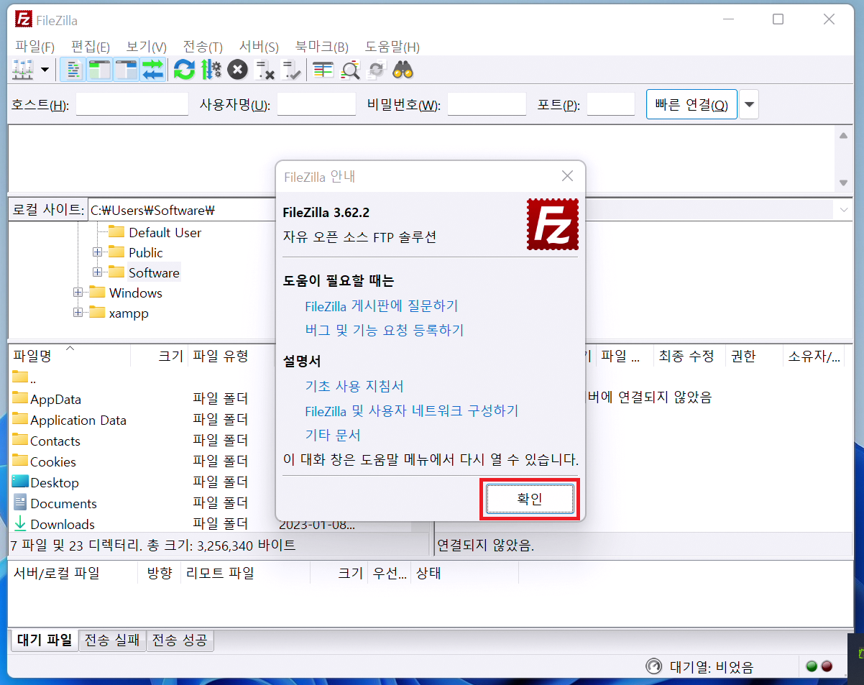Open the directory listing filters dialog
864x685 pixels.
(323, 70)
